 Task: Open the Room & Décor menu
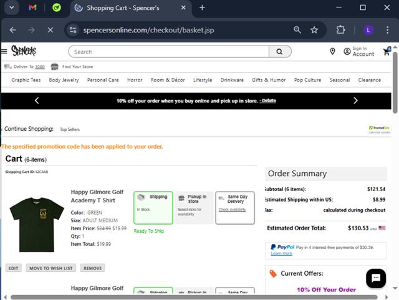168,80
